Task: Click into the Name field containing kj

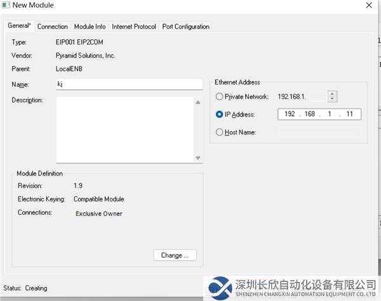Action: pyautogui.click(x=129, y=84)
